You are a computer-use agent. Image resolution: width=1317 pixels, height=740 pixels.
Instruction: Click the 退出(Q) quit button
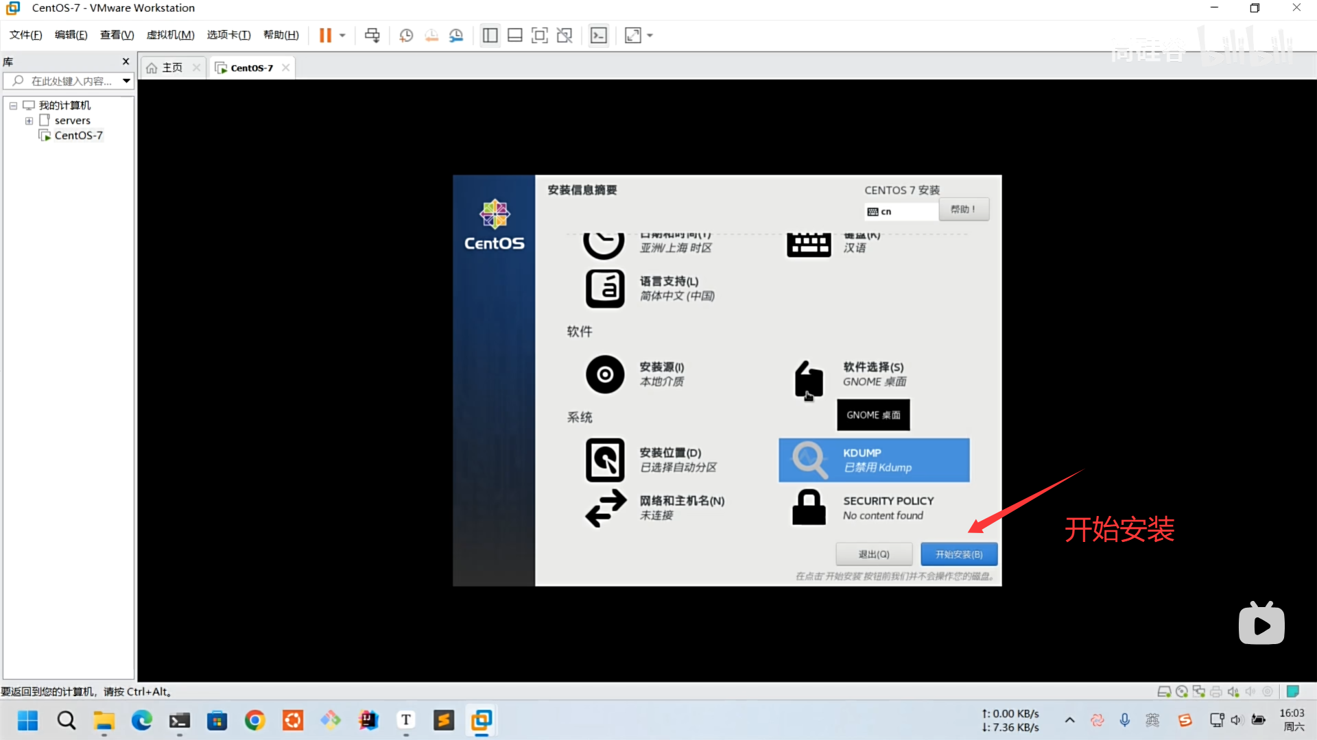[873, 554]
